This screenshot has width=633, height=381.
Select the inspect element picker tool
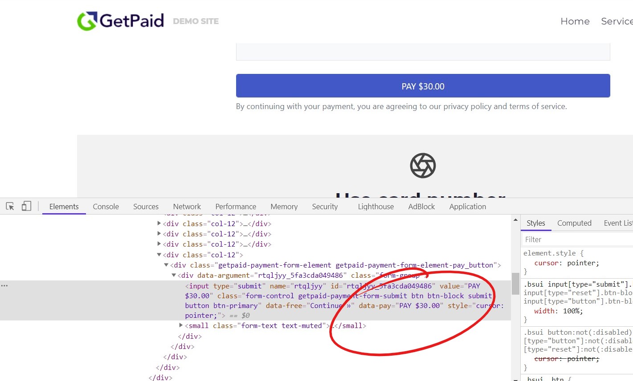(9, 206)
